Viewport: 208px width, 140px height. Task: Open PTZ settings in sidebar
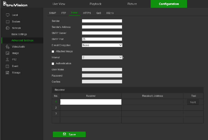tap(14, 60)
